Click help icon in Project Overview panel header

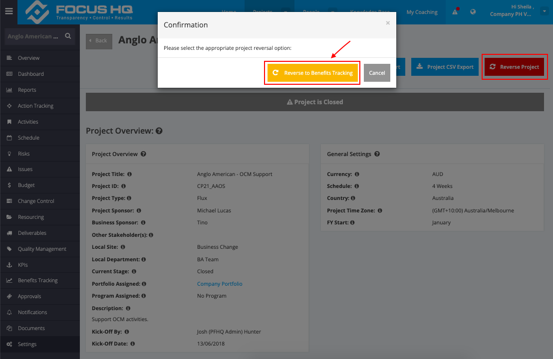[143, 154]
